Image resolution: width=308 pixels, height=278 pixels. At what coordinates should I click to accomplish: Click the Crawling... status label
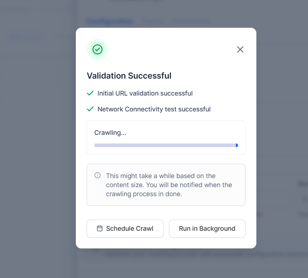click(x=110, y=133)
